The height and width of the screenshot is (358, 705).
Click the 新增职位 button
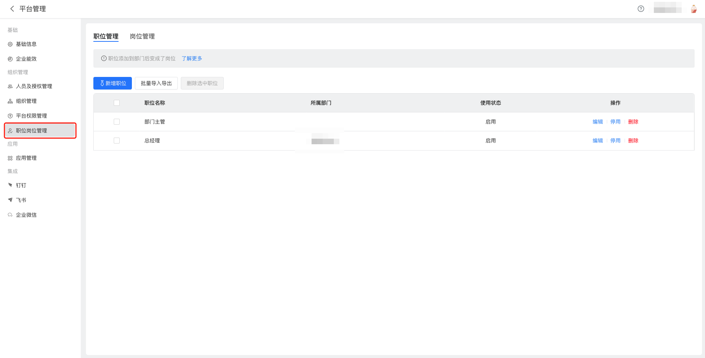[x=113, y=83]
